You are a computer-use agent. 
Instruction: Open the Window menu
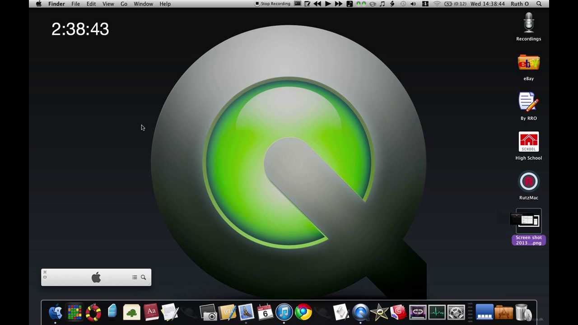(x=143, y=4)
